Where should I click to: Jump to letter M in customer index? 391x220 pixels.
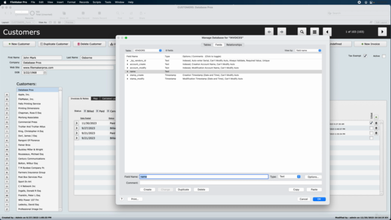click(x=7, y=149)
